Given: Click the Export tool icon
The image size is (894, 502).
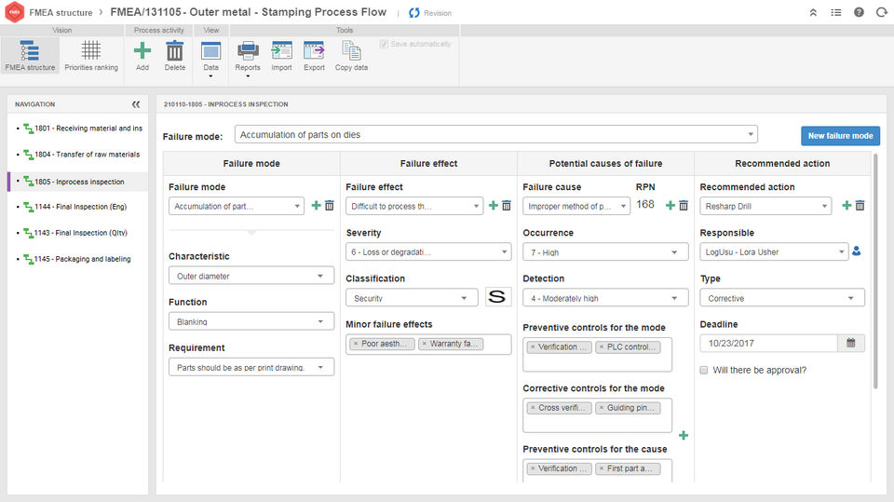Looking at the screenshot, I should point(314,55).
